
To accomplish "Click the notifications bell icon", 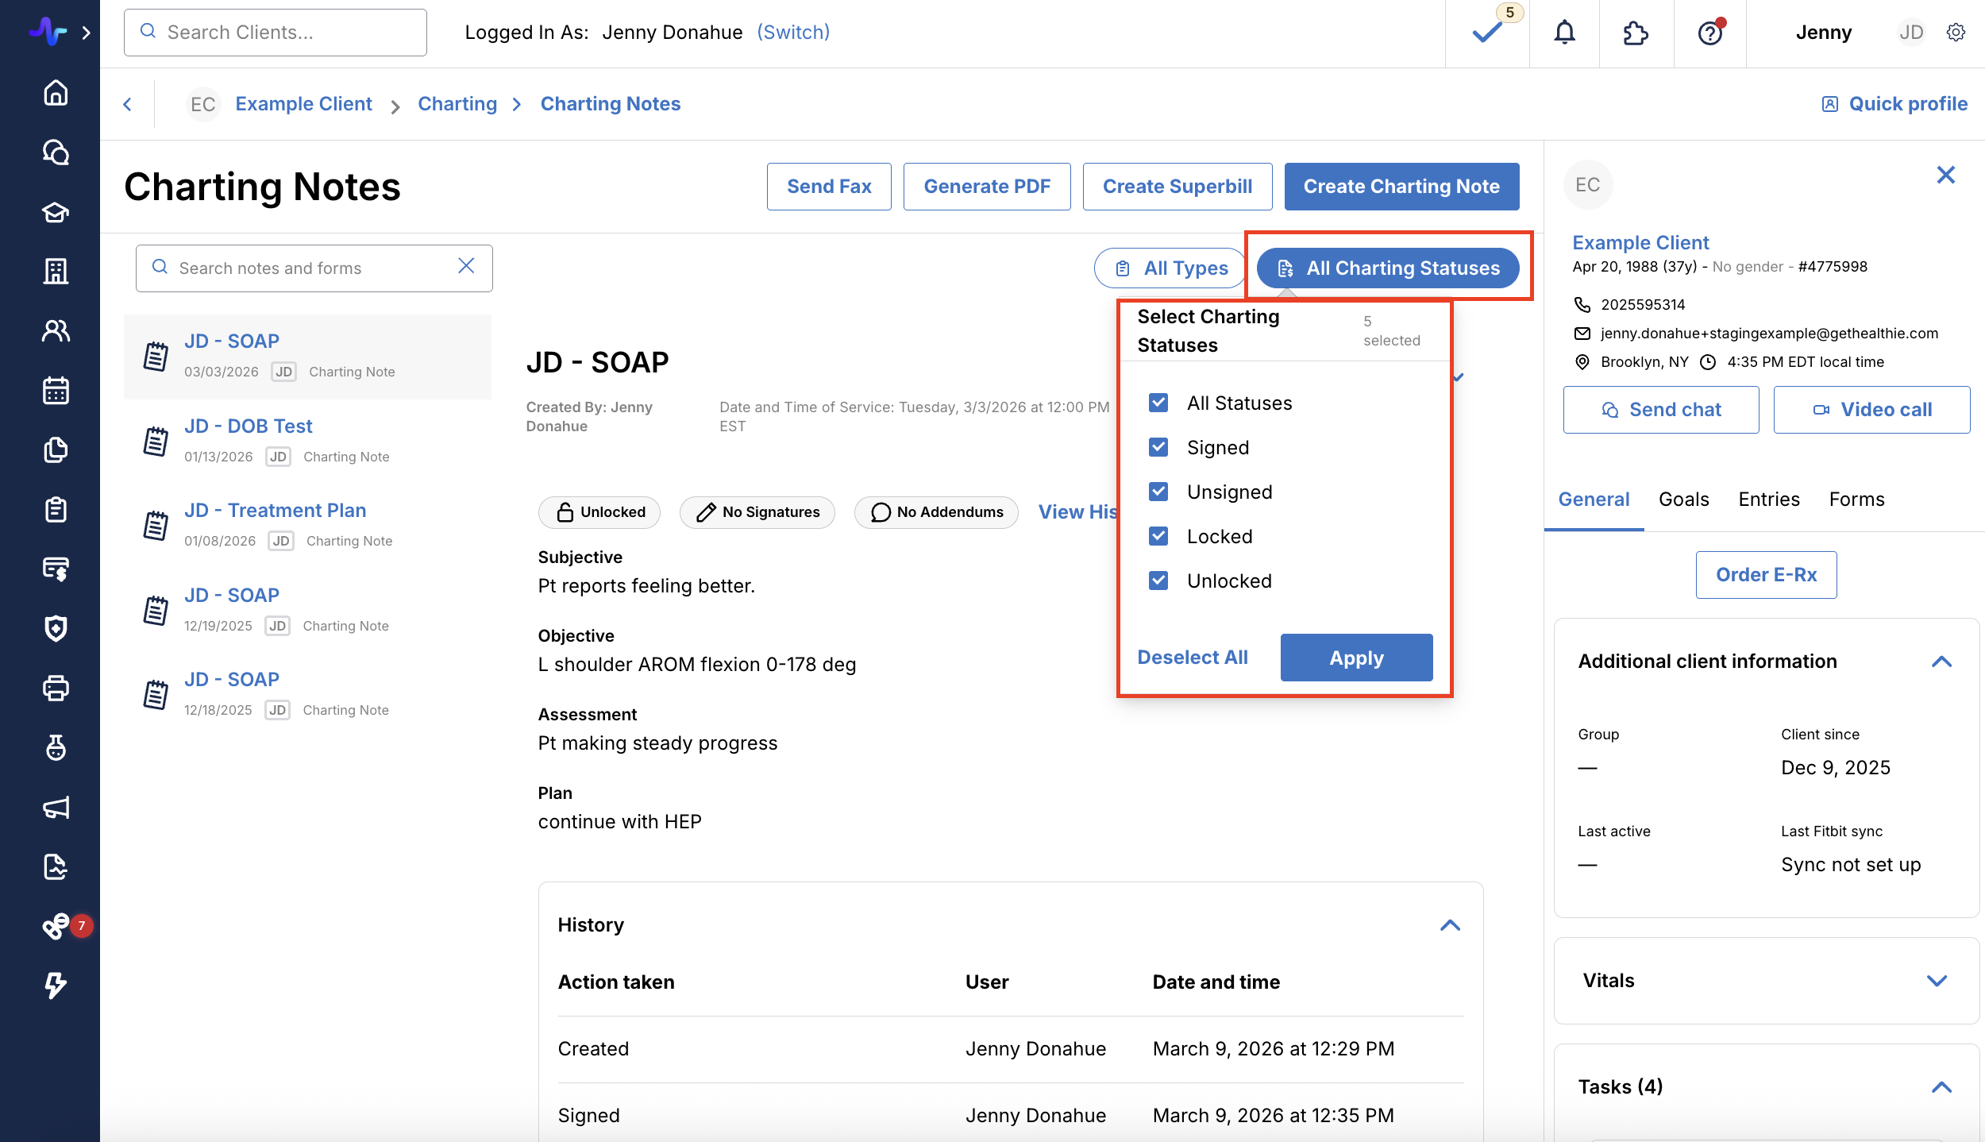I will [1564, 33].
